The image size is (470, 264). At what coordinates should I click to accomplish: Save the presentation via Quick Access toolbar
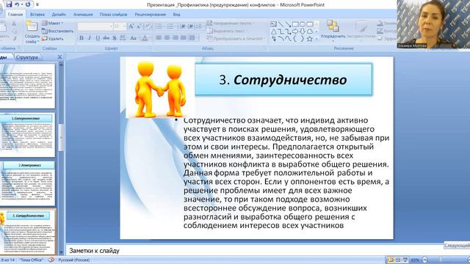[9, 4]
